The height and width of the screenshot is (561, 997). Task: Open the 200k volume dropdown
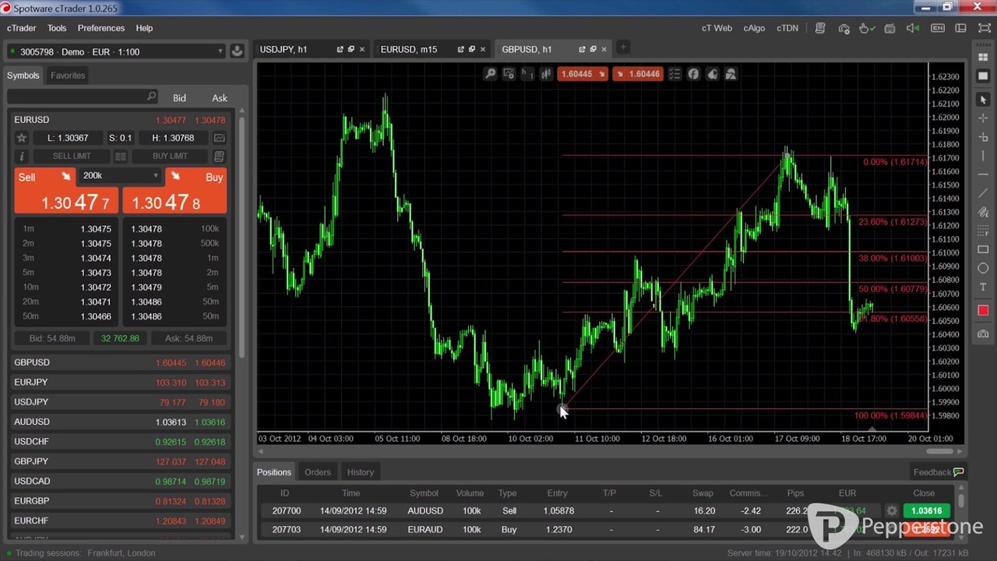[119, 176]
